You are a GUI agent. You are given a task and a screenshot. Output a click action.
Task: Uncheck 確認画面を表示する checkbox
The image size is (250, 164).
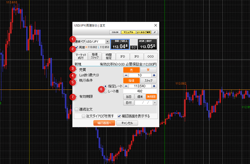(x=119, y=116)
